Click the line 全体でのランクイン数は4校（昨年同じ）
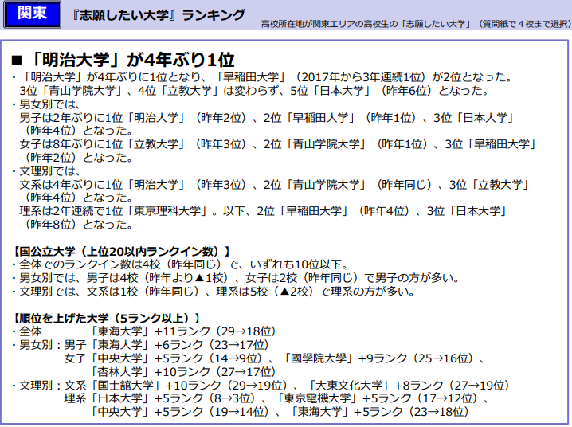The image size is (572, 427). point(184,264)
